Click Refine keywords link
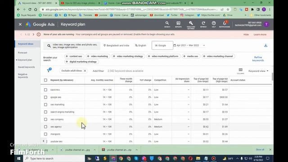 258,59
